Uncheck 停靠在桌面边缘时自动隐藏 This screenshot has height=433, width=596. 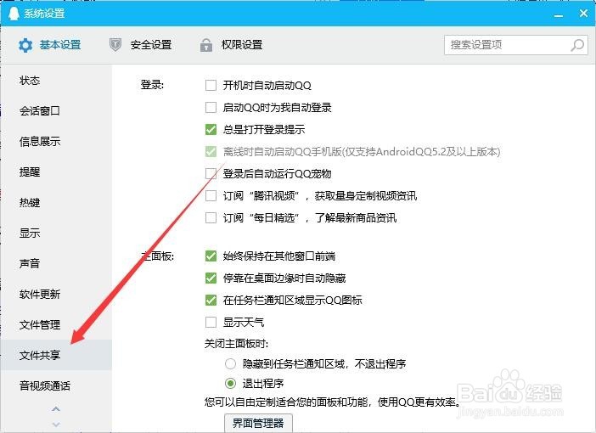(211, 278)
